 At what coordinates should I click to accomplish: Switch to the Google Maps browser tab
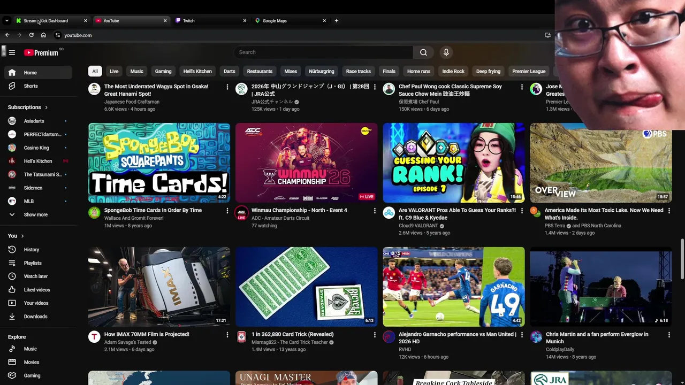[x=291, y=21]
